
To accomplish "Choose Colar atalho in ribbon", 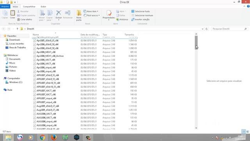I will 25,19.
